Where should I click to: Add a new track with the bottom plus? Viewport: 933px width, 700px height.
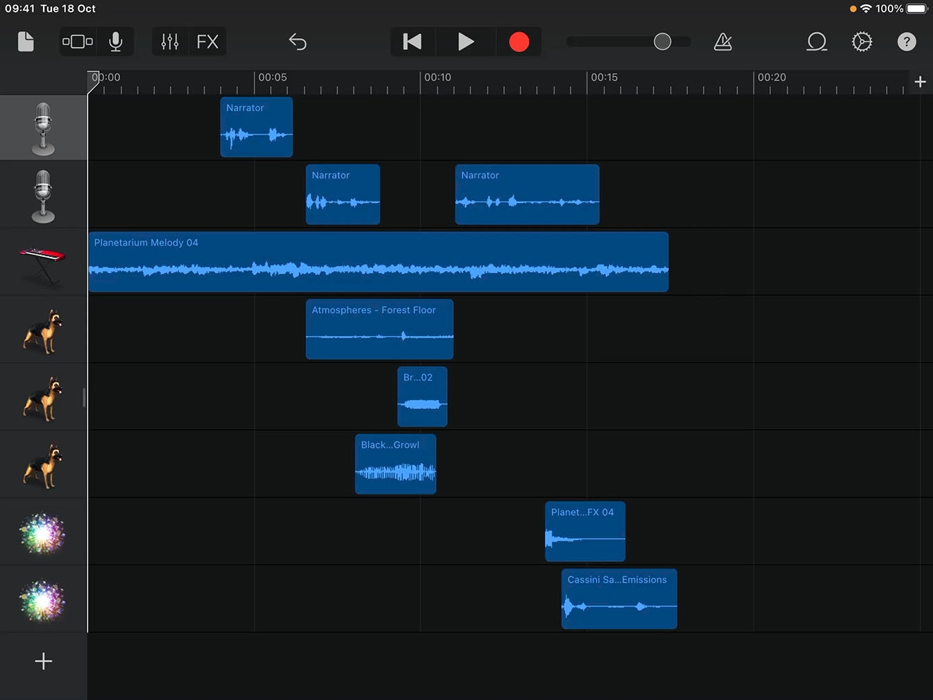pos(43,661)
